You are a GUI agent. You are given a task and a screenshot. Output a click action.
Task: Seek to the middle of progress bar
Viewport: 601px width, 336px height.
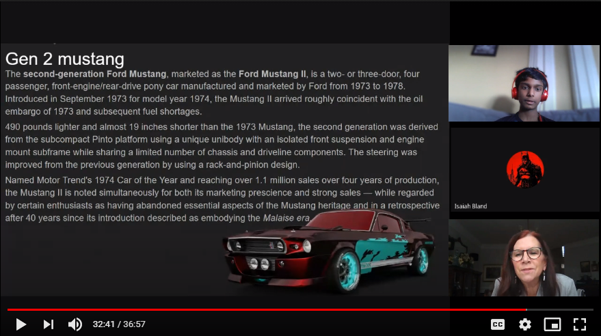pyautogui.click(x=300, y=310)
